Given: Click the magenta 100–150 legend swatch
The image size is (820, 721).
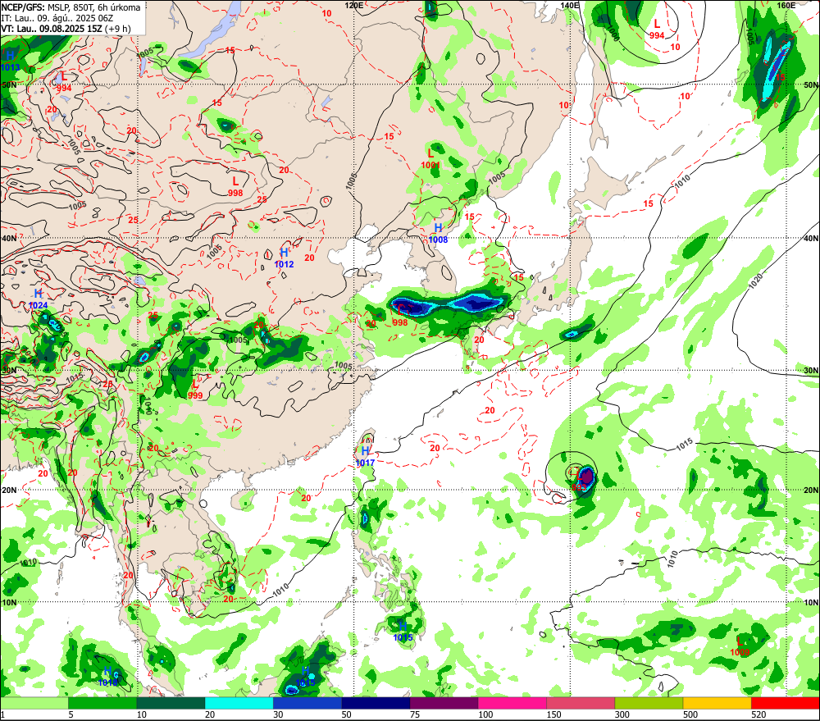Looking at the screenshot, I should tap(512, 703).
